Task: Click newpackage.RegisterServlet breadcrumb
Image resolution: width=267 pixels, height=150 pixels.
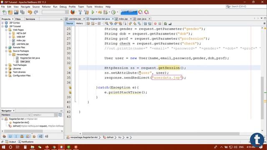Action: [84, 137]
